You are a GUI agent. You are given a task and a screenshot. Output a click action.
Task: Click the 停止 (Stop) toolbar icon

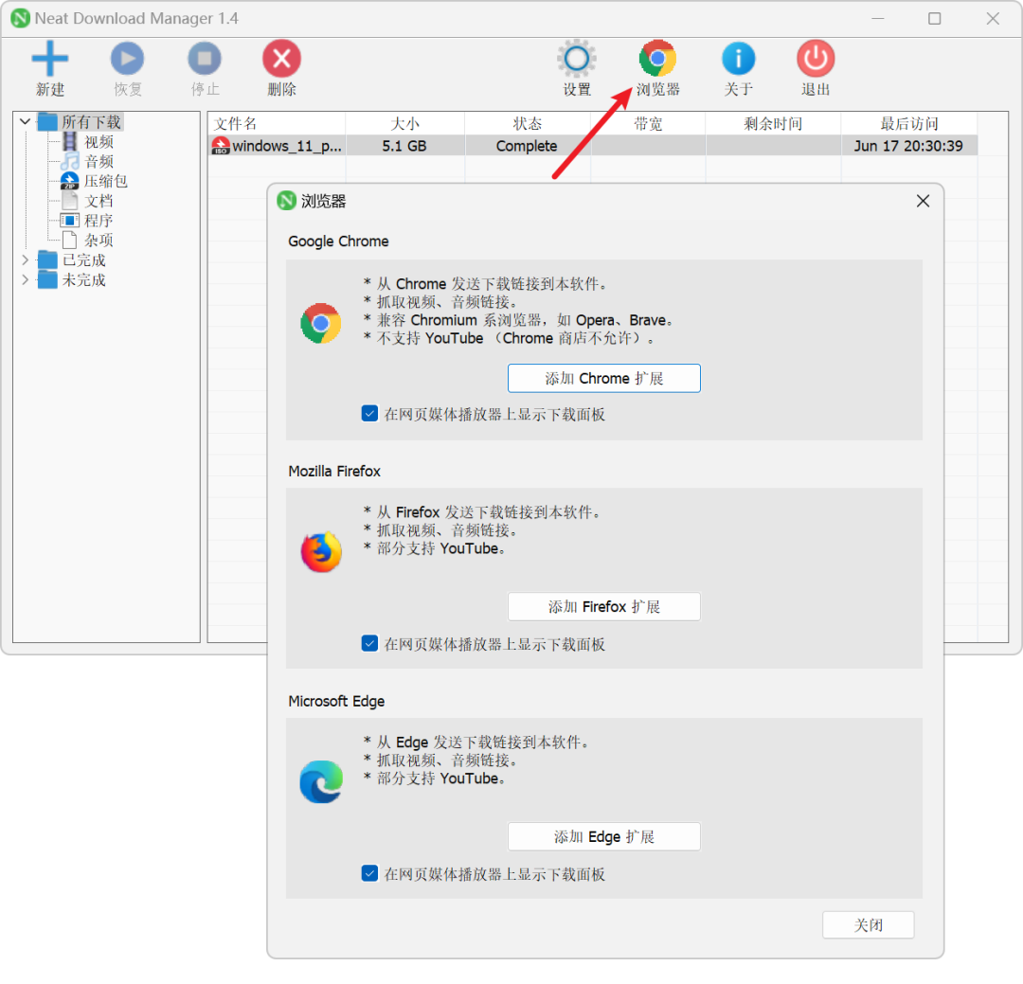tap(205, 59)
